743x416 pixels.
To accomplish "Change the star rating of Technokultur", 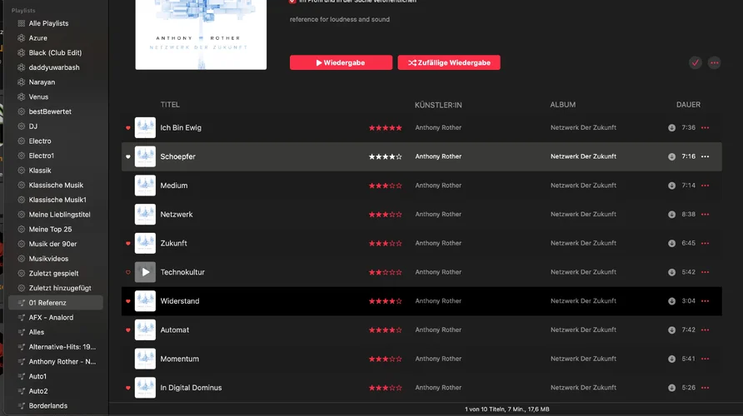I will 385,272.
